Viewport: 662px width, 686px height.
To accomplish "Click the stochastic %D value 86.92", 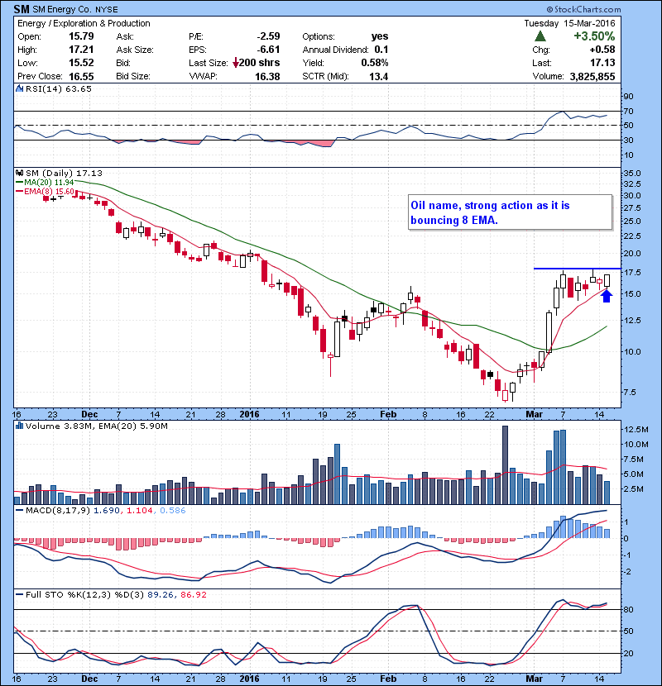I will (x=193, y=594).
